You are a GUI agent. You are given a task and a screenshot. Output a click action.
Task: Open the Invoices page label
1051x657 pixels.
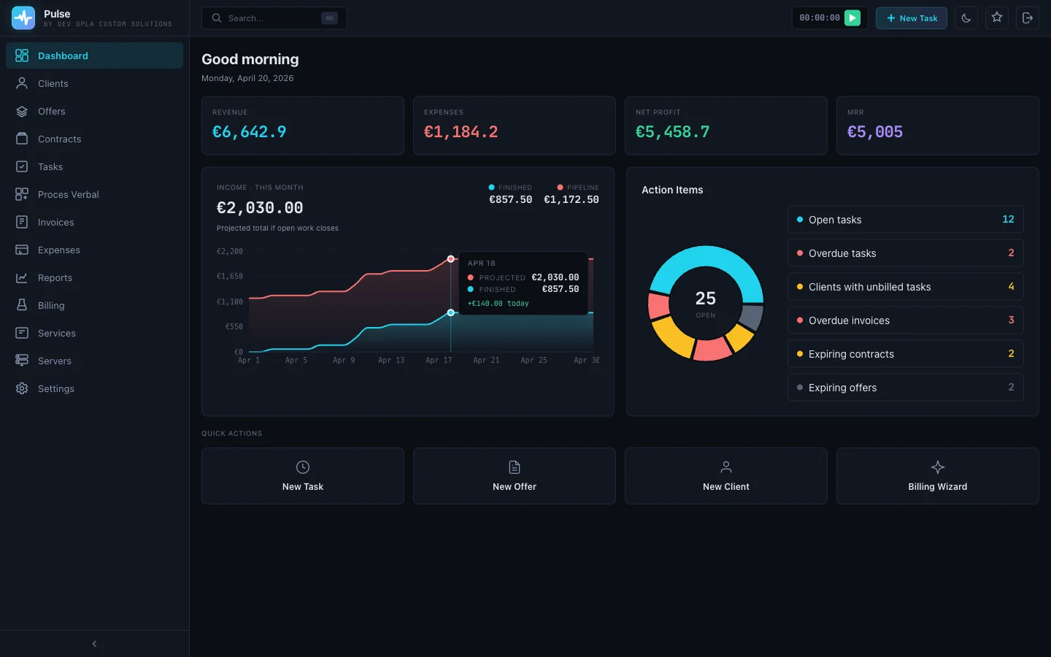[x=55, y=223]
